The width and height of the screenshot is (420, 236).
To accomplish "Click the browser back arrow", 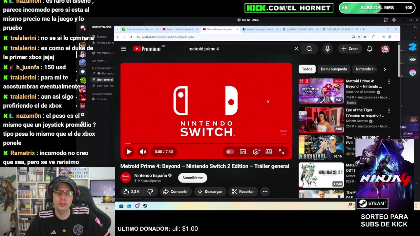I will pyautogui.click(x=118, y=37).
